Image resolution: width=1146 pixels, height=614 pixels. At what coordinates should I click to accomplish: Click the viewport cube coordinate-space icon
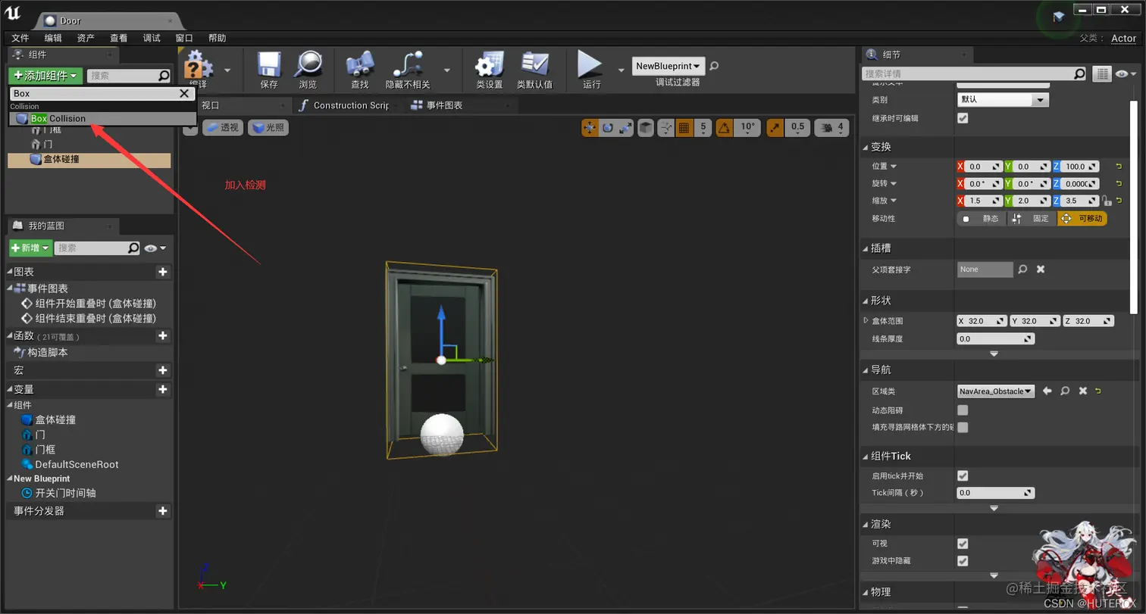[x=645, y=128]
